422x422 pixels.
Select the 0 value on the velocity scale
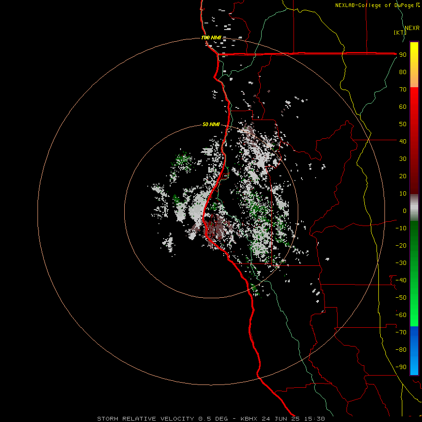pyautogui.click(x=405, y=211)
